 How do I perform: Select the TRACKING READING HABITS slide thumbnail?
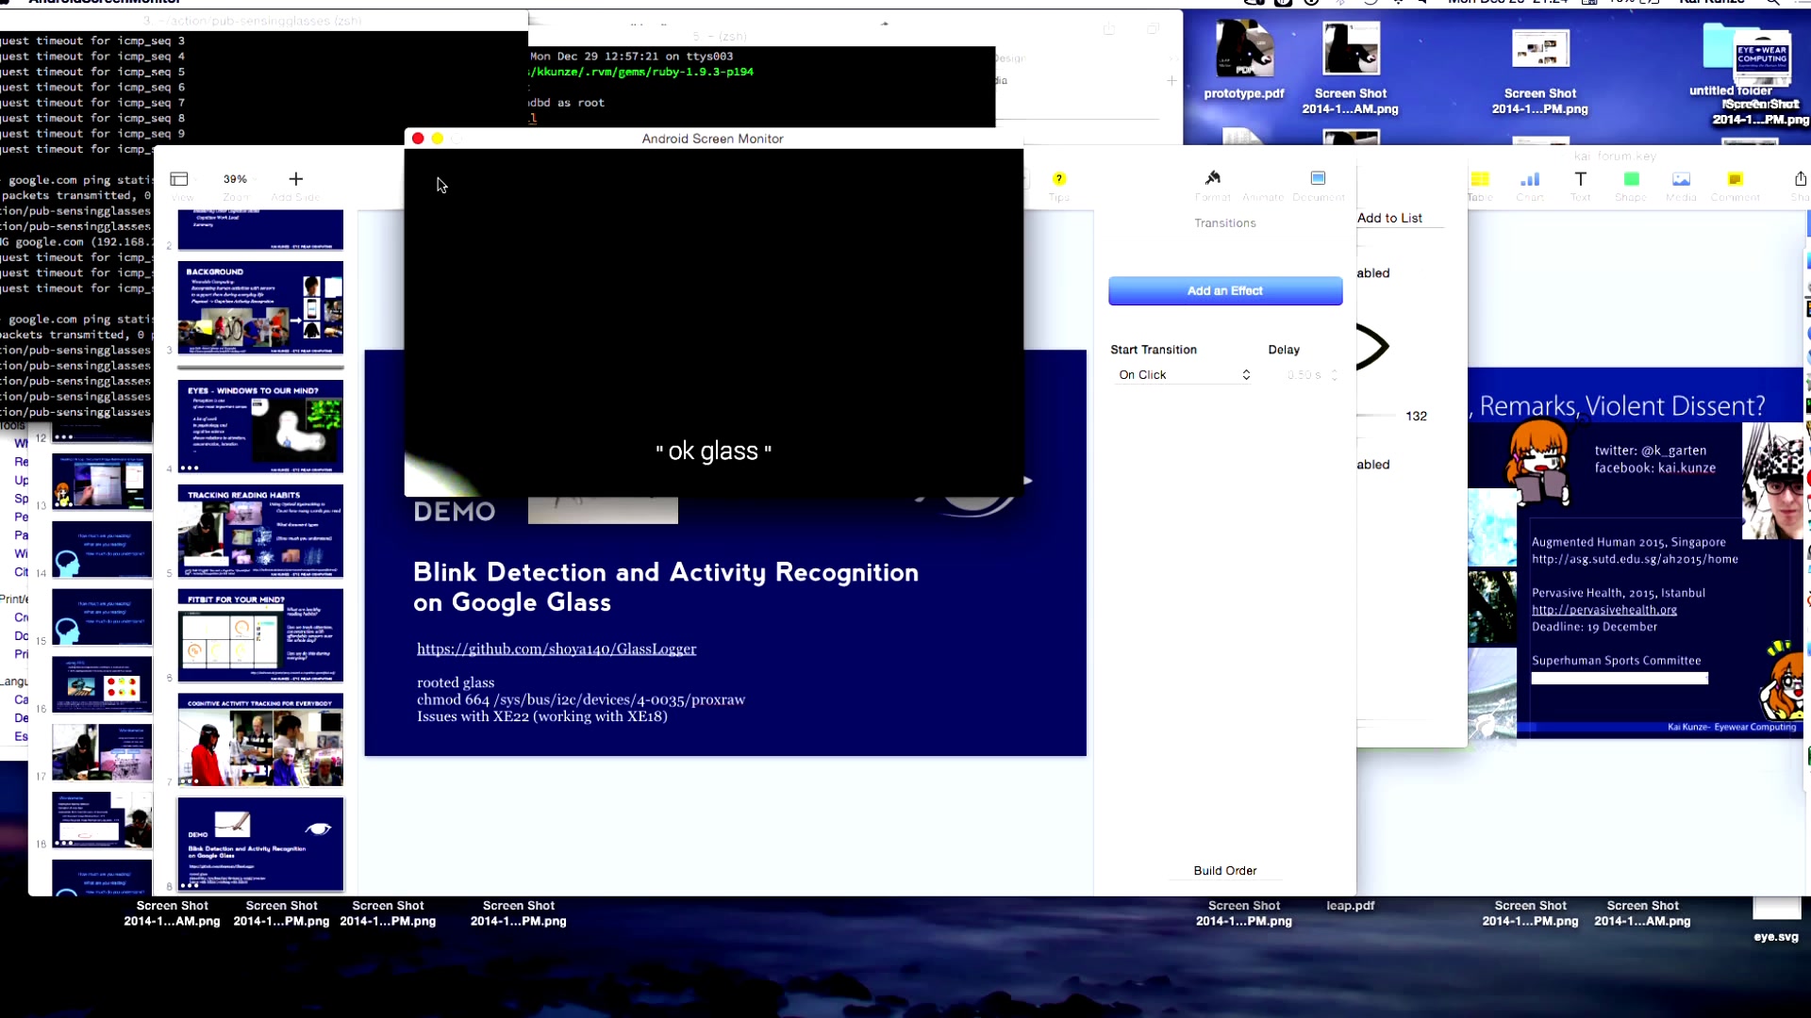point(260,531)
